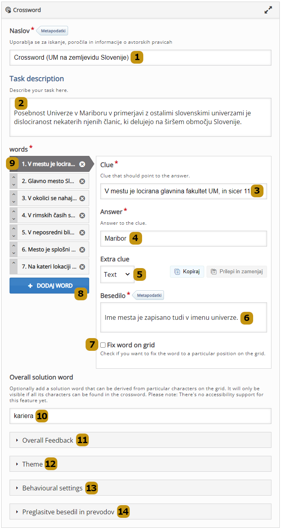This screenshot has width=281, height=529.
Task: Click the Kopiraj button
Action: coord(187,272)
